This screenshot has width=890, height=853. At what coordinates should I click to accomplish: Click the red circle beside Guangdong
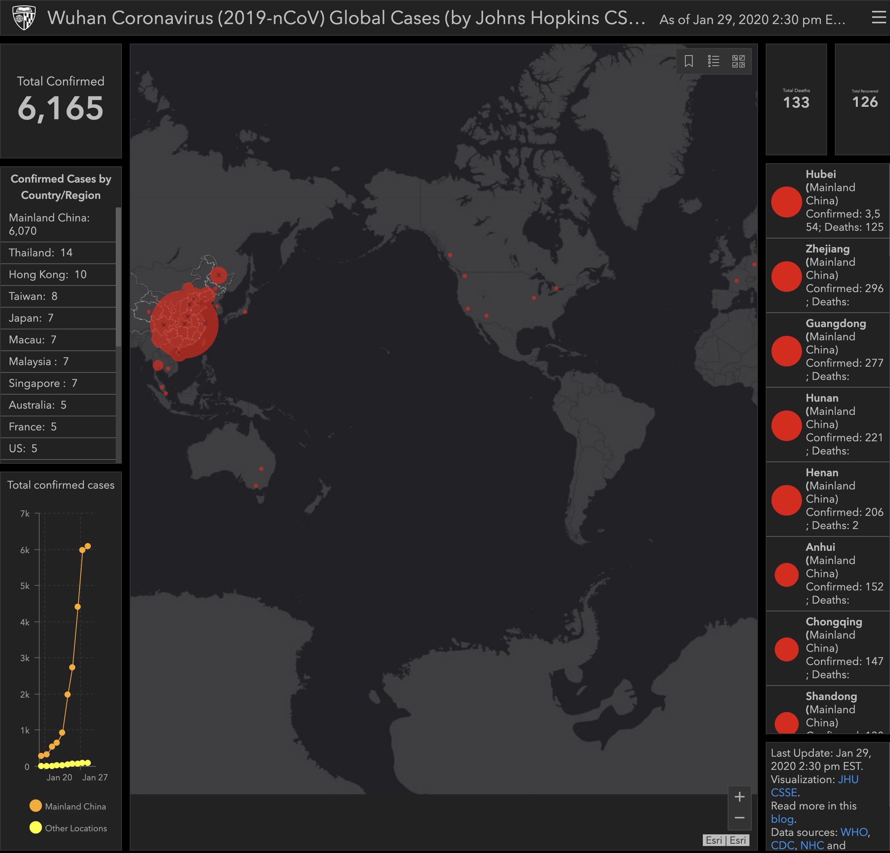(x=786, y=351)
